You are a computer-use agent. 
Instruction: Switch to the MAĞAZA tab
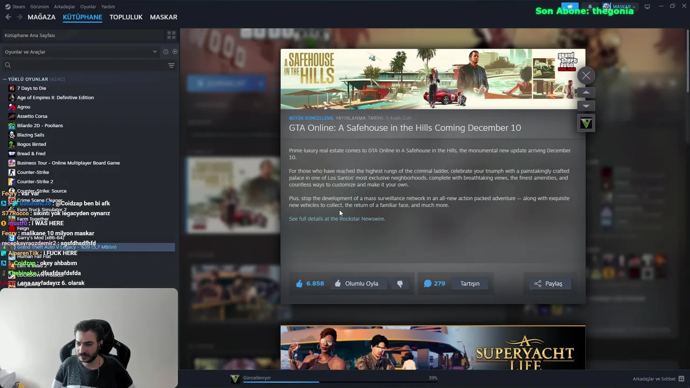42,17
